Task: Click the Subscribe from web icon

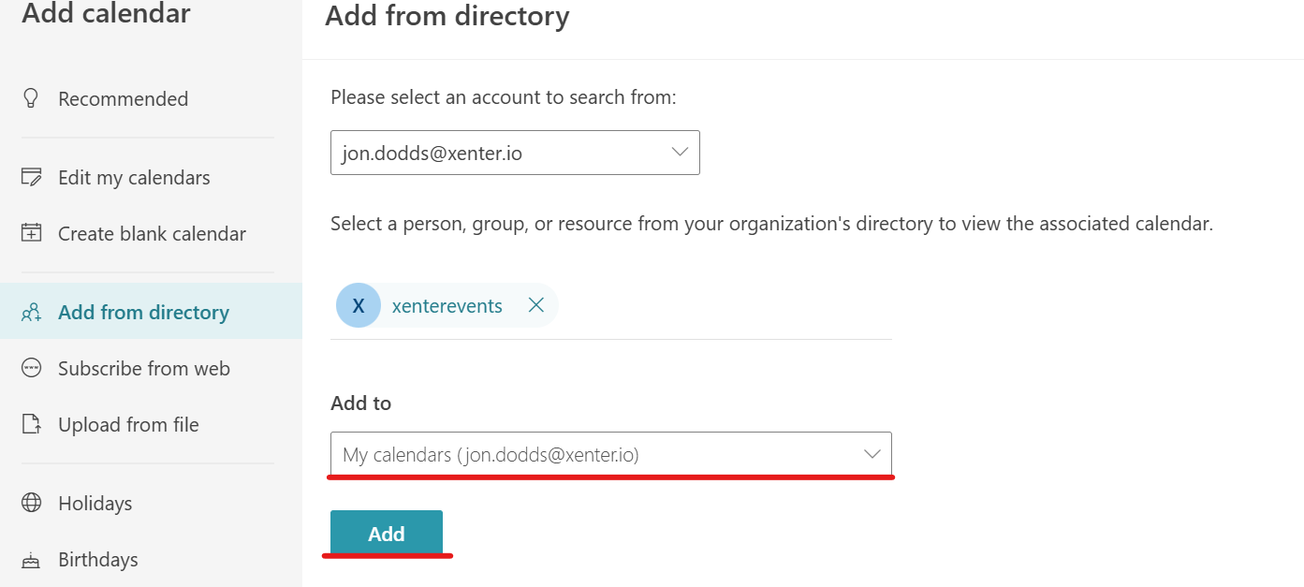Action: coord(32,368)
